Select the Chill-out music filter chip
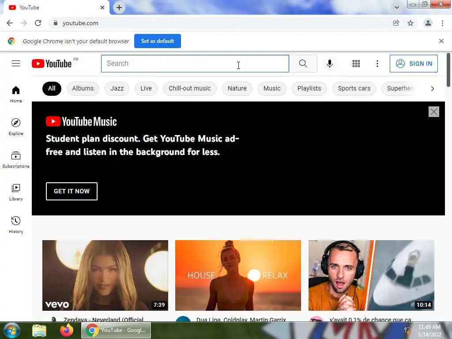The image size is (452, 339). [190, 88]
